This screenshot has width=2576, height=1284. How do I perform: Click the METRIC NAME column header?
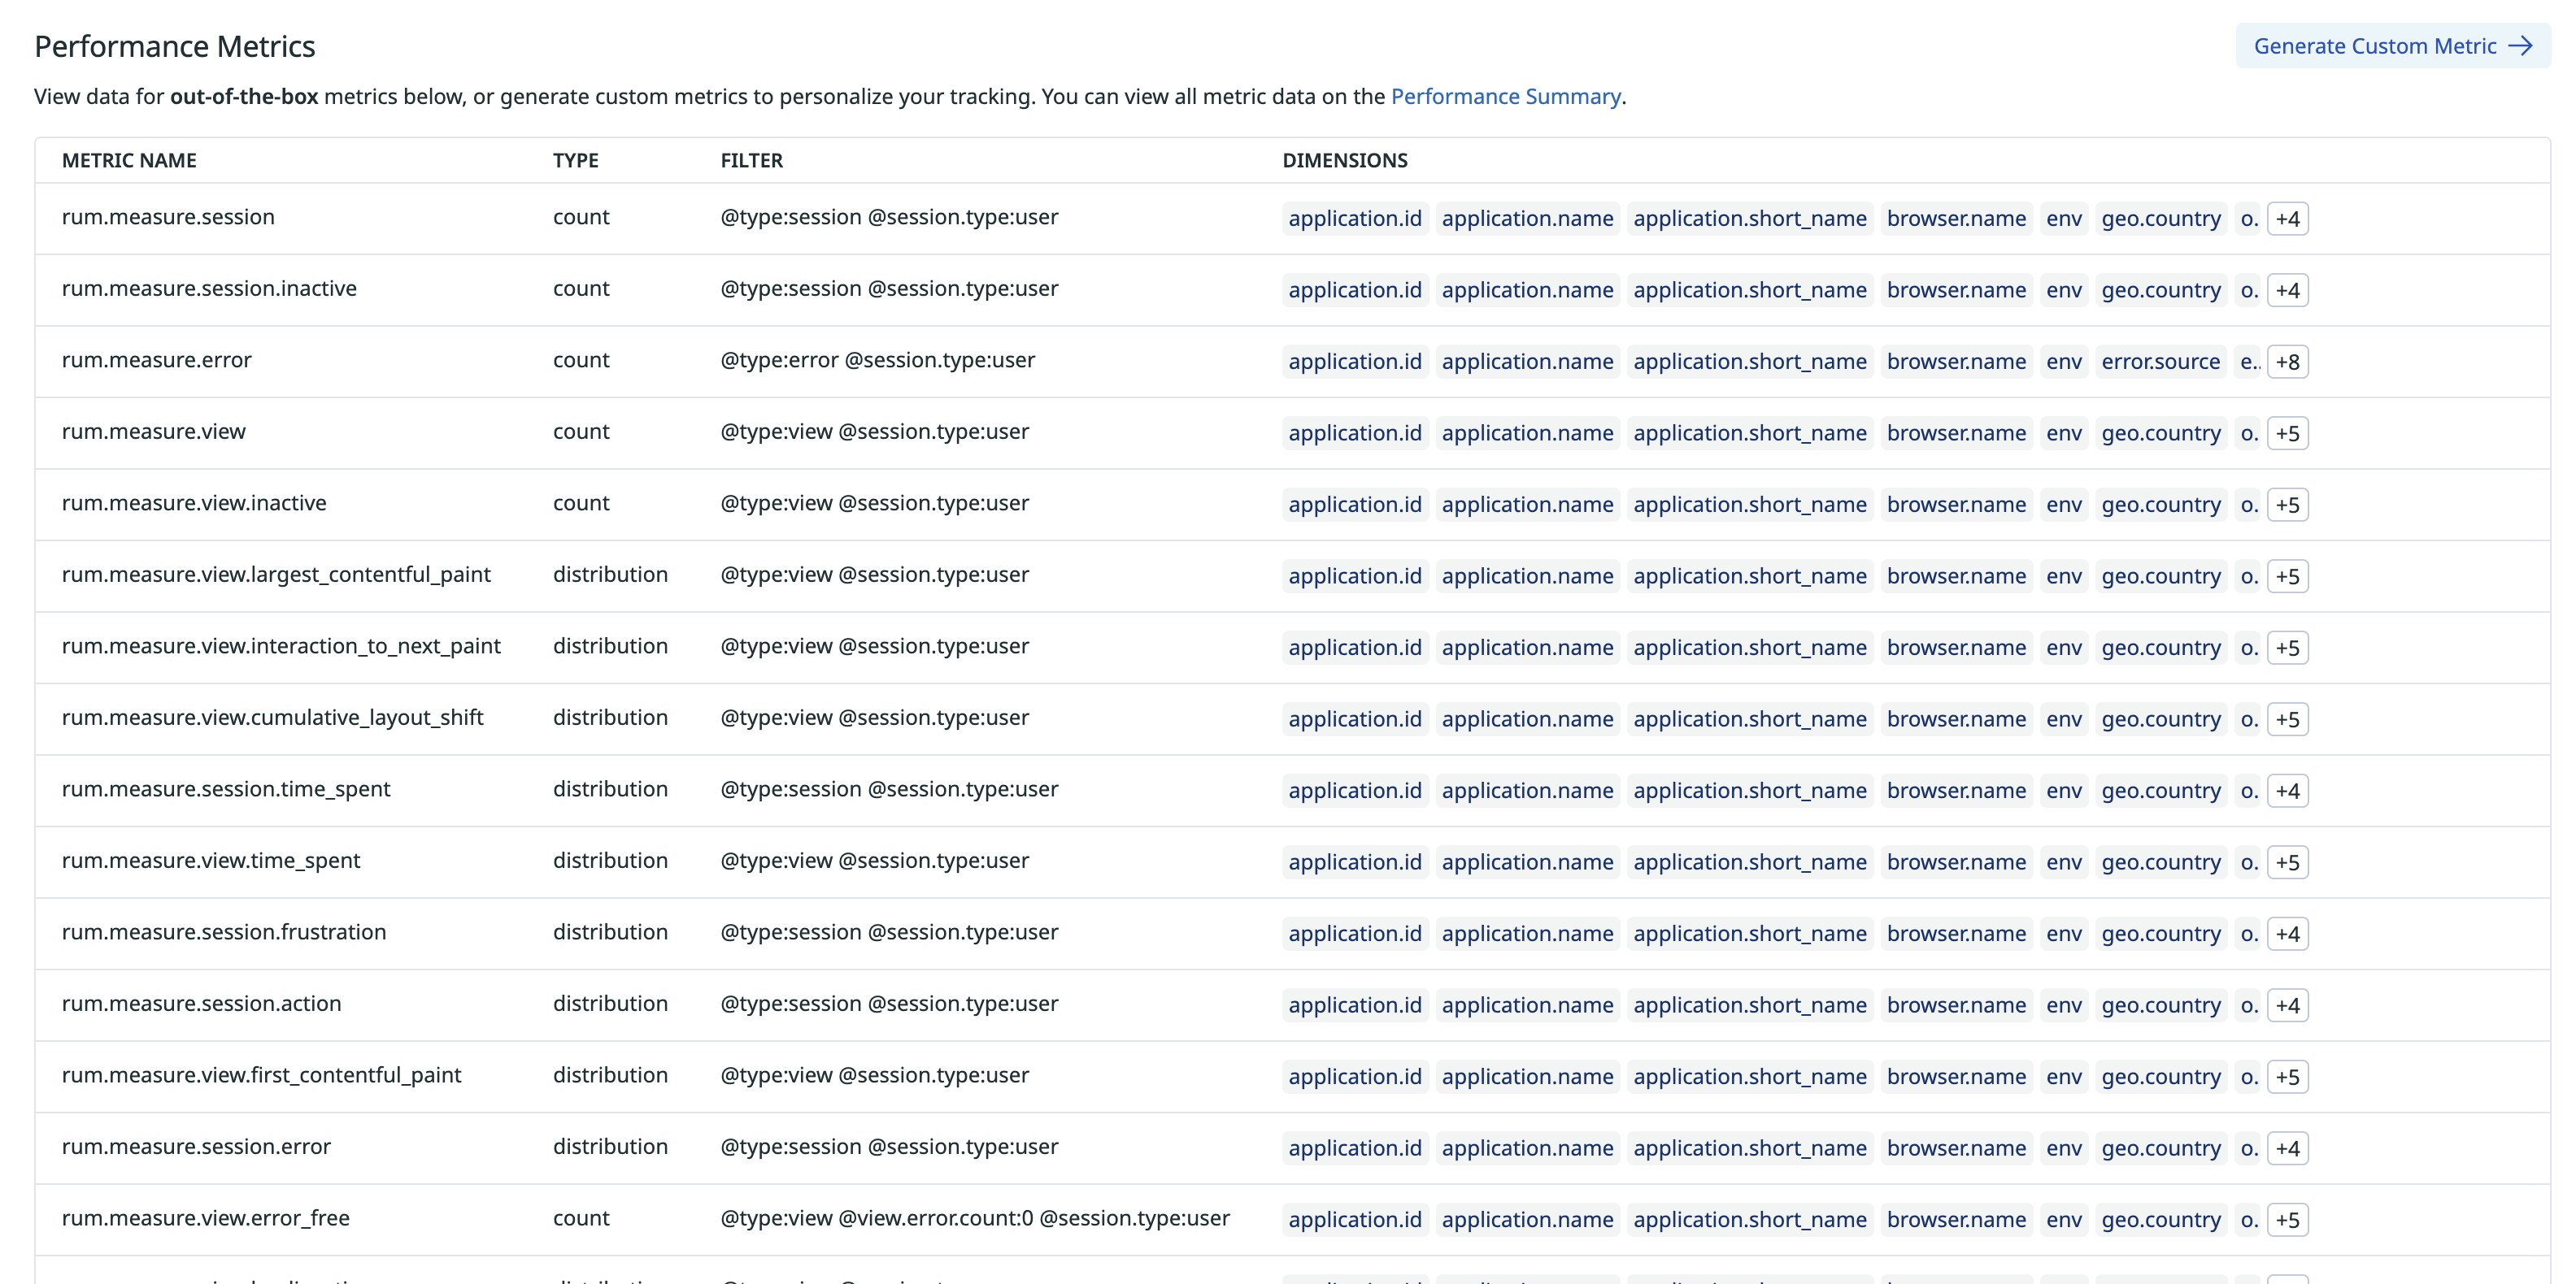click(129, 160)
